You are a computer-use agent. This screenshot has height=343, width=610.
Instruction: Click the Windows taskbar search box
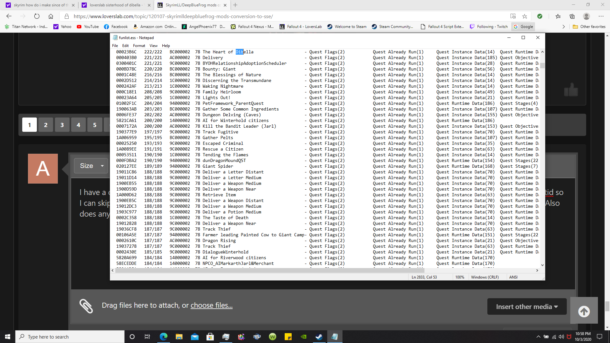70,337
